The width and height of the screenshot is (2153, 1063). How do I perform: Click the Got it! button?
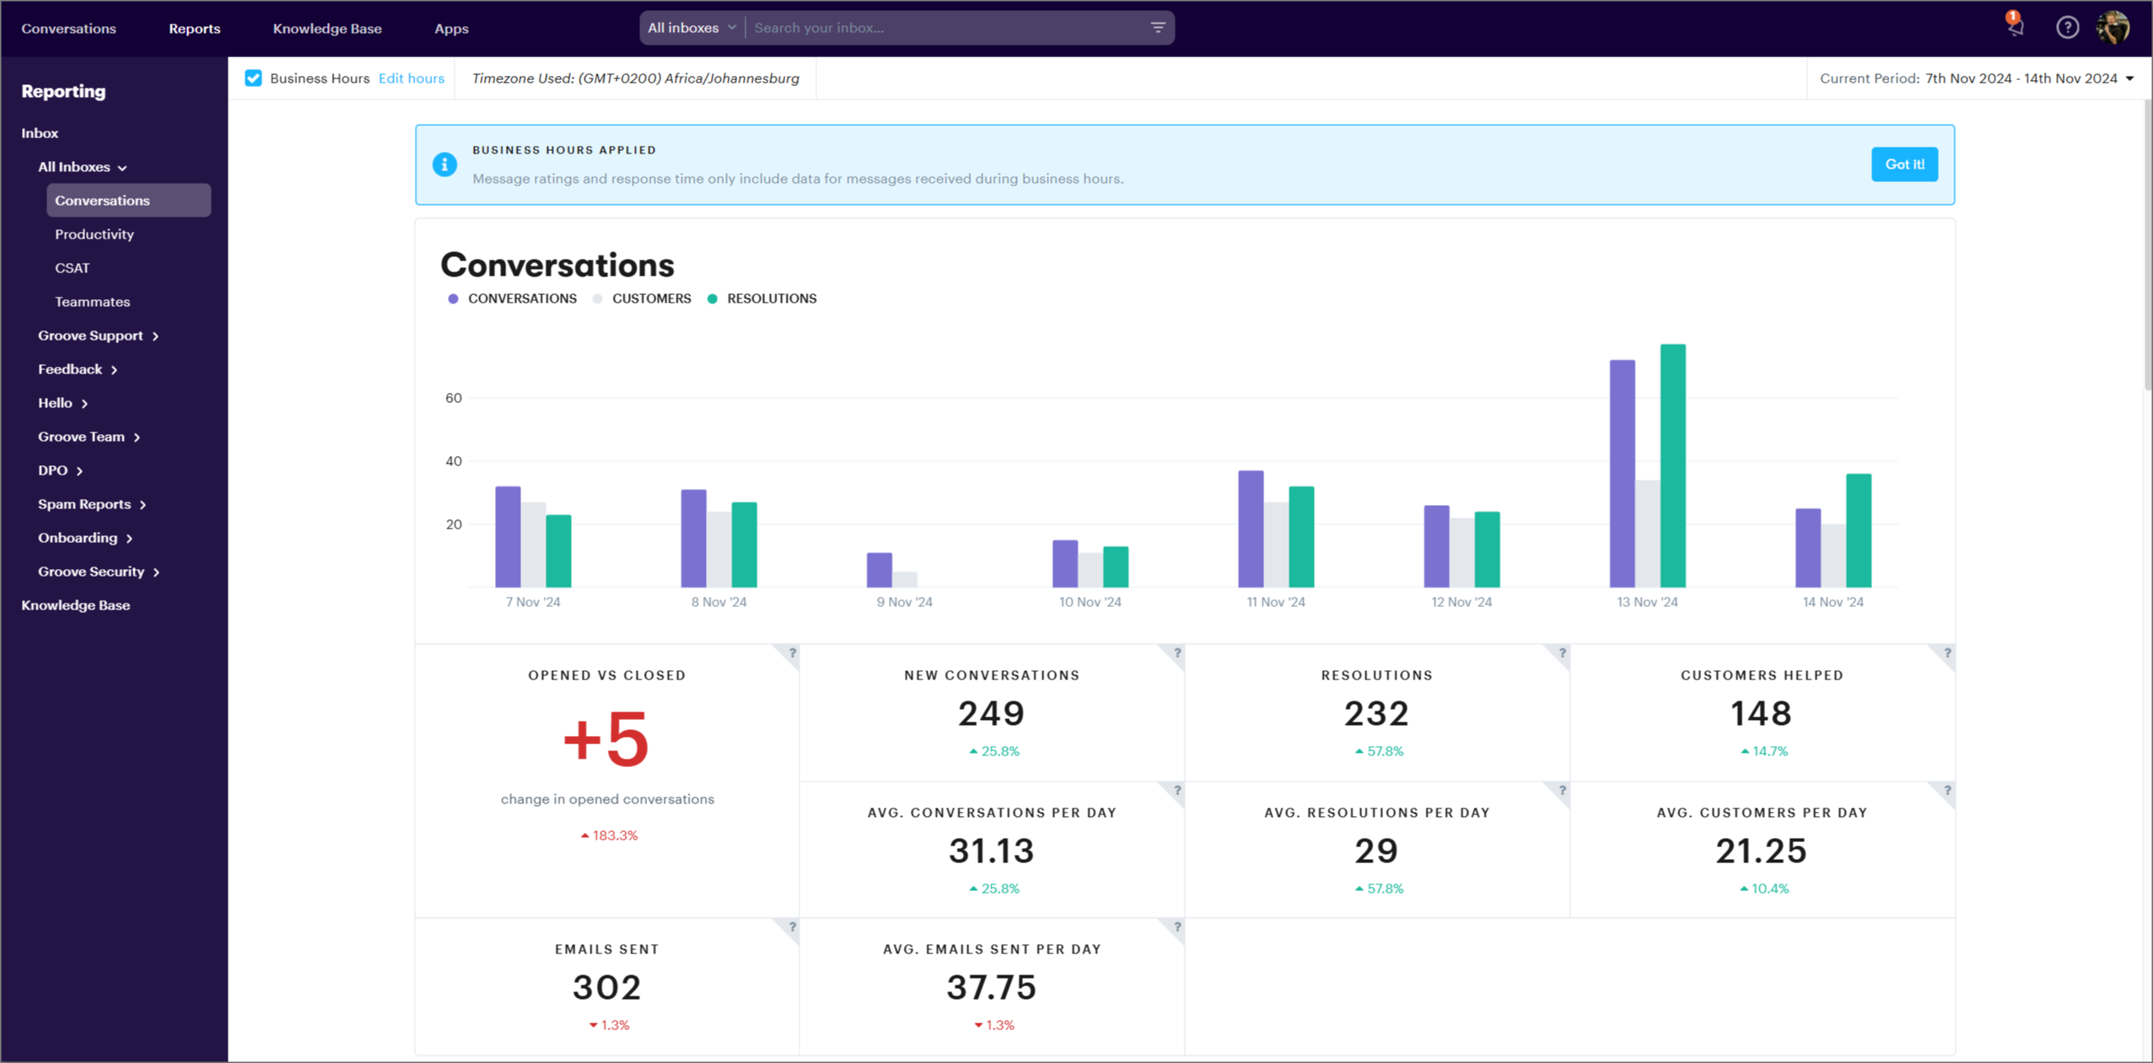pyautogui.click(x=1904, y=164)
